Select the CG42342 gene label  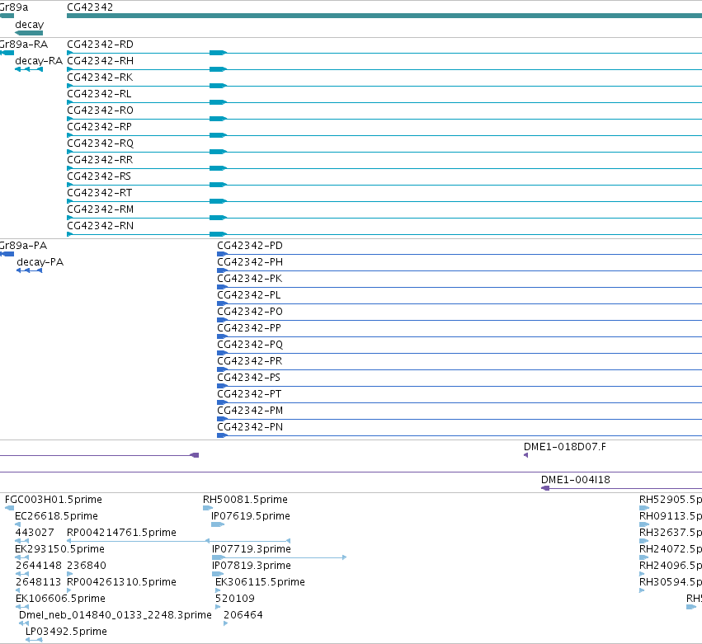[90, 7]
